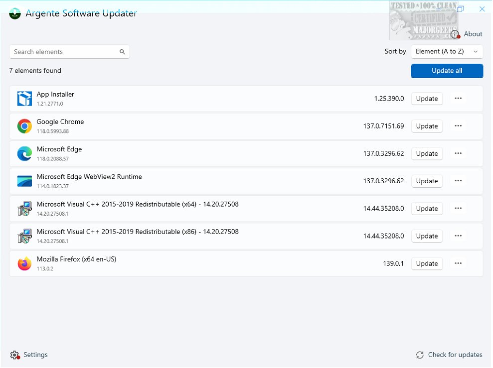Select Visual C++ Redistributable (x64) name

click(138, 204)
